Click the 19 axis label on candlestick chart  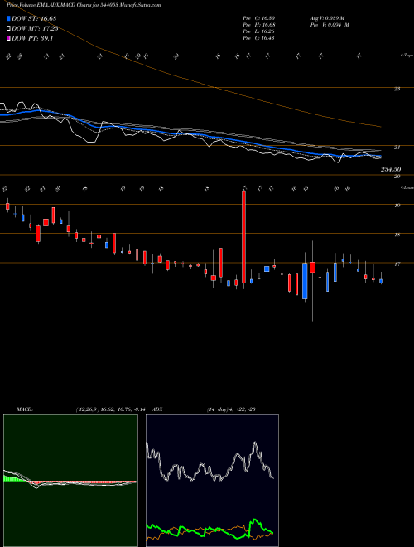[397, 206]
